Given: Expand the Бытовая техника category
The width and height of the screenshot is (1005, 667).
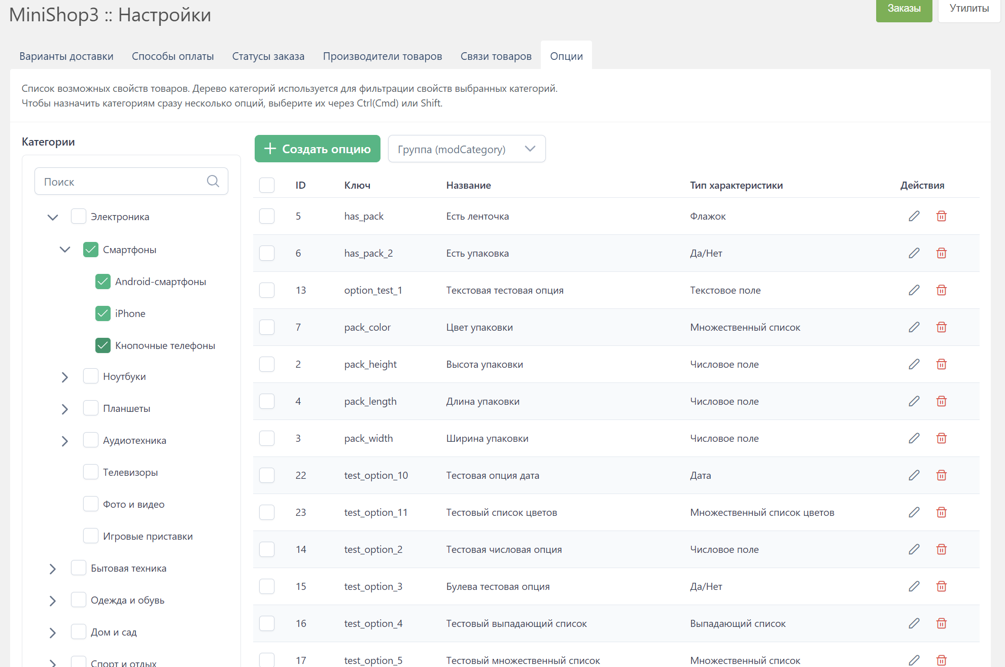Looking at the screenshot, I should [x=53, y=569].
